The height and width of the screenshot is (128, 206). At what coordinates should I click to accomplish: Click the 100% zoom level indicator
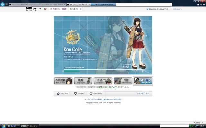pos(197,123)
